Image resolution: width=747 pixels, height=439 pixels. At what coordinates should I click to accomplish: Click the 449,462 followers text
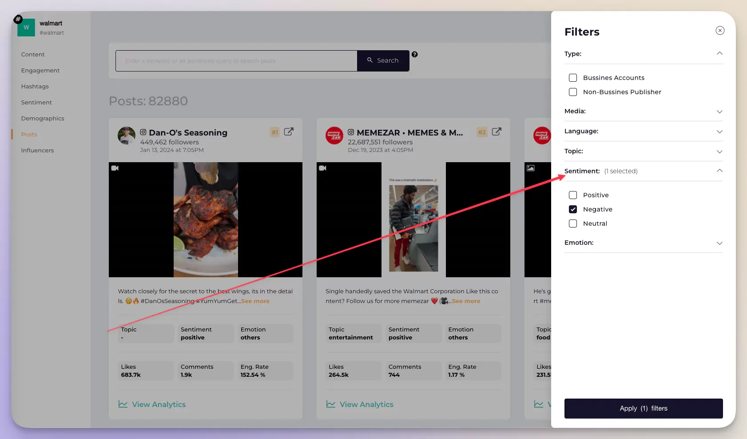(170, 142)
